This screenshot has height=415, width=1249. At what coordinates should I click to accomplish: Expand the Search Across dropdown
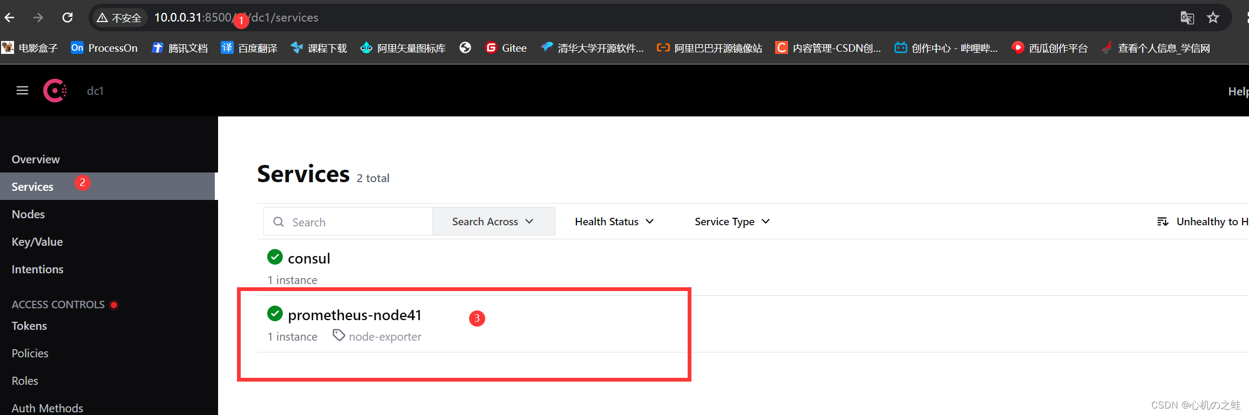tap(493, 222)
